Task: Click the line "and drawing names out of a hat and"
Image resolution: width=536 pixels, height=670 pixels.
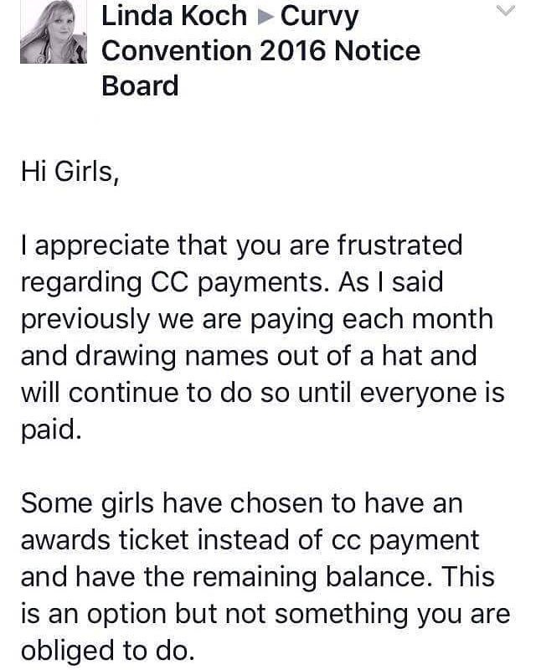Action: tap(249, 356)
